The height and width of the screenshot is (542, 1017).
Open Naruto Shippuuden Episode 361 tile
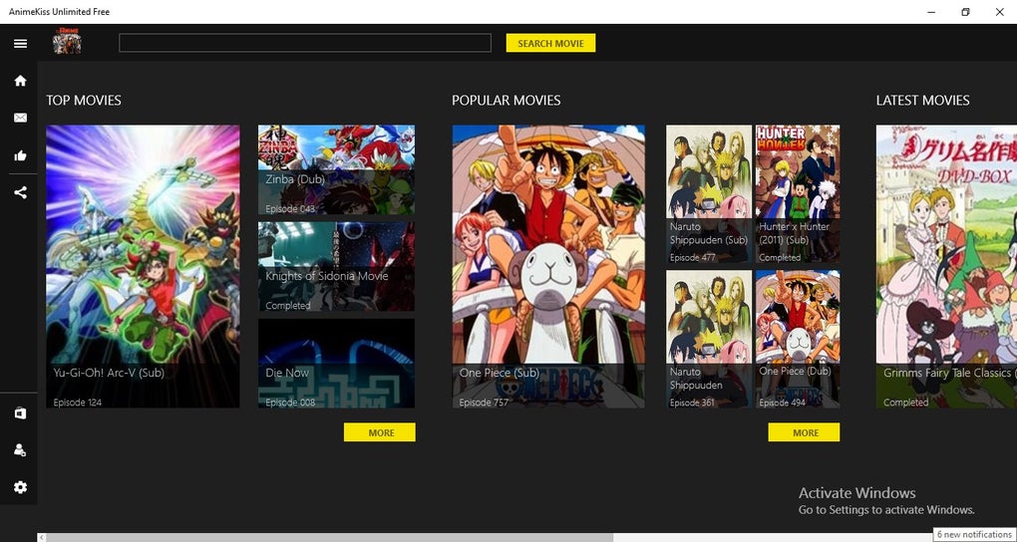point(709,339)
